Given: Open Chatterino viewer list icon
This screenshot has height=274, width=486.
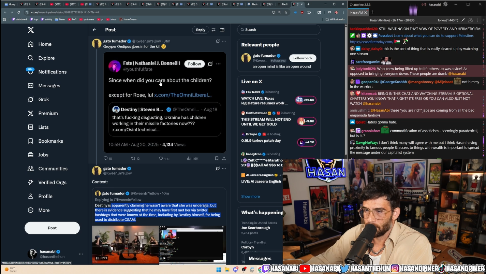Looking at the screenshot, I should click(x=470, y=20).
